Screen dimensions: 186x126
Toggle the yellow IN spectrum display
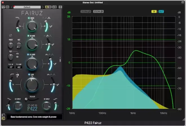click(x=154, y=12)
